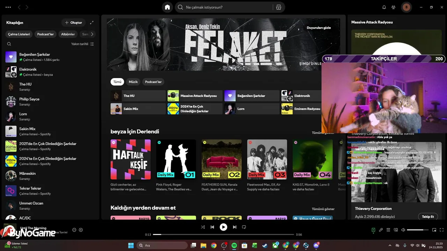
Task: Adjust the volume slider
Action: point(417,230)
